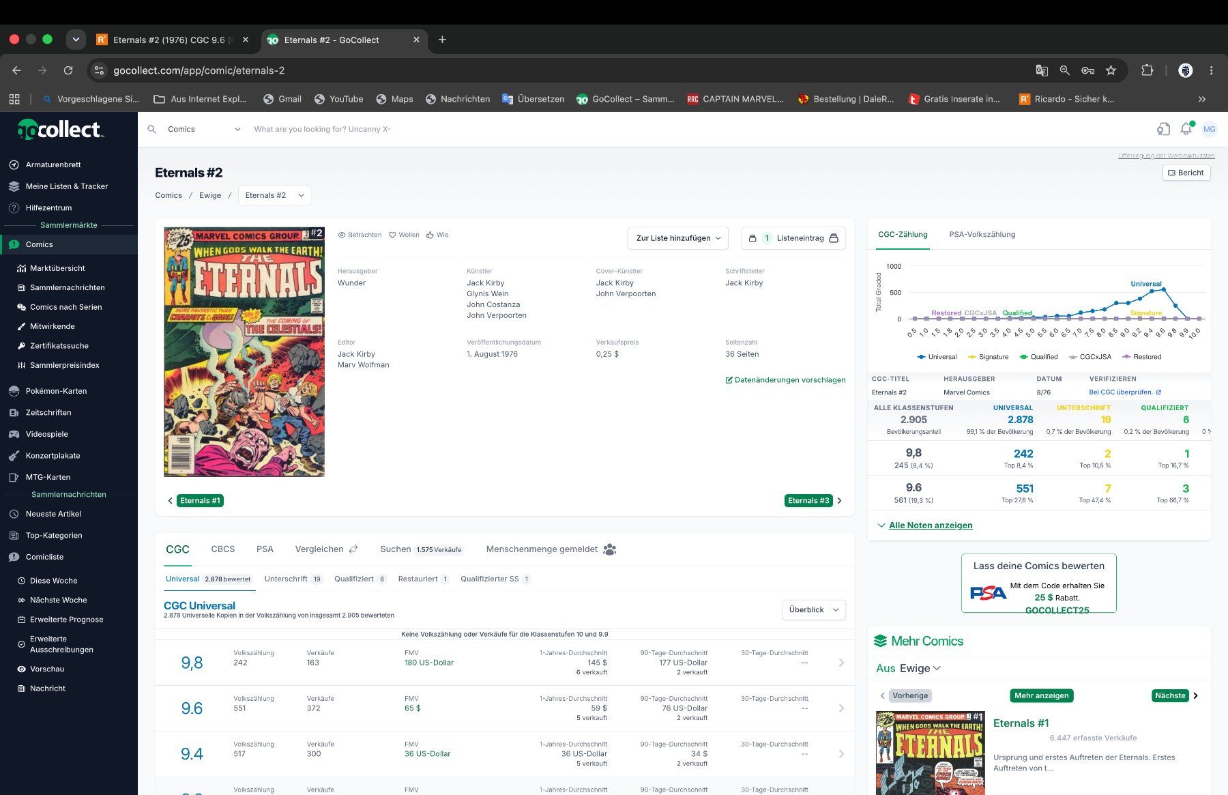Screen dimensions: 1228x795
Task: Open the Aus Ewige series dropdown
Action: click(908, 669)
